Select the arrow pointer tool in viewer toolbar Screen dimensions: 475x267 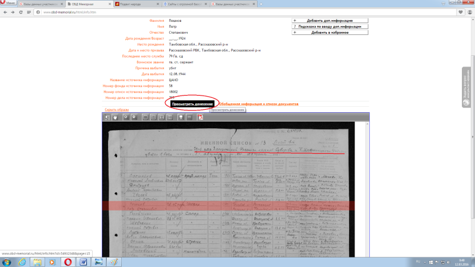(107, 117)
